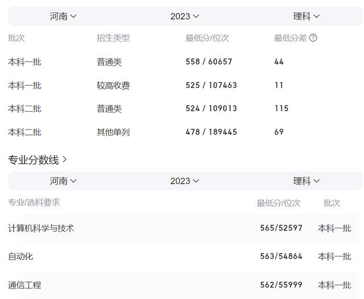Click the help icon beside 最低分差

313,38
